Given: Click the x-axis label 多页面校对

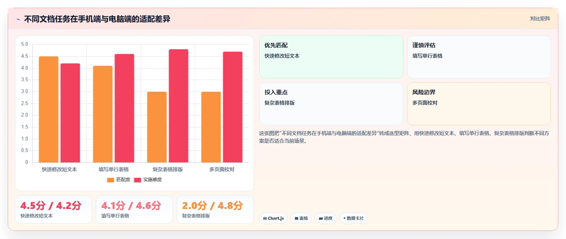Looking at the screenshot, I should 222,169.
